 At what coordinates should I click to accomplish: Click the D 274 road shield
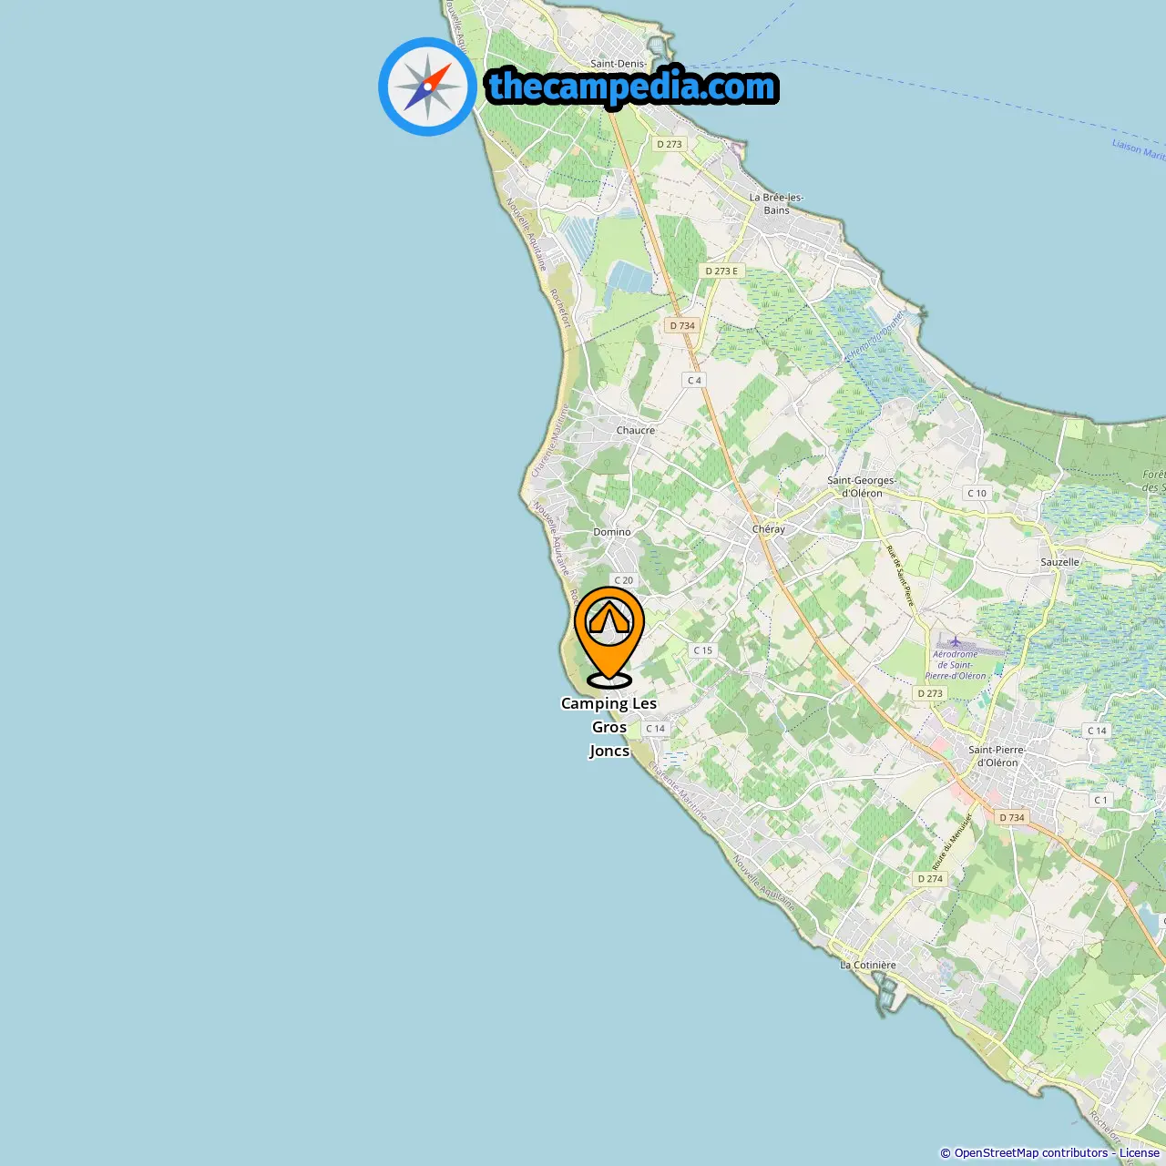click(x=930, y=879)
